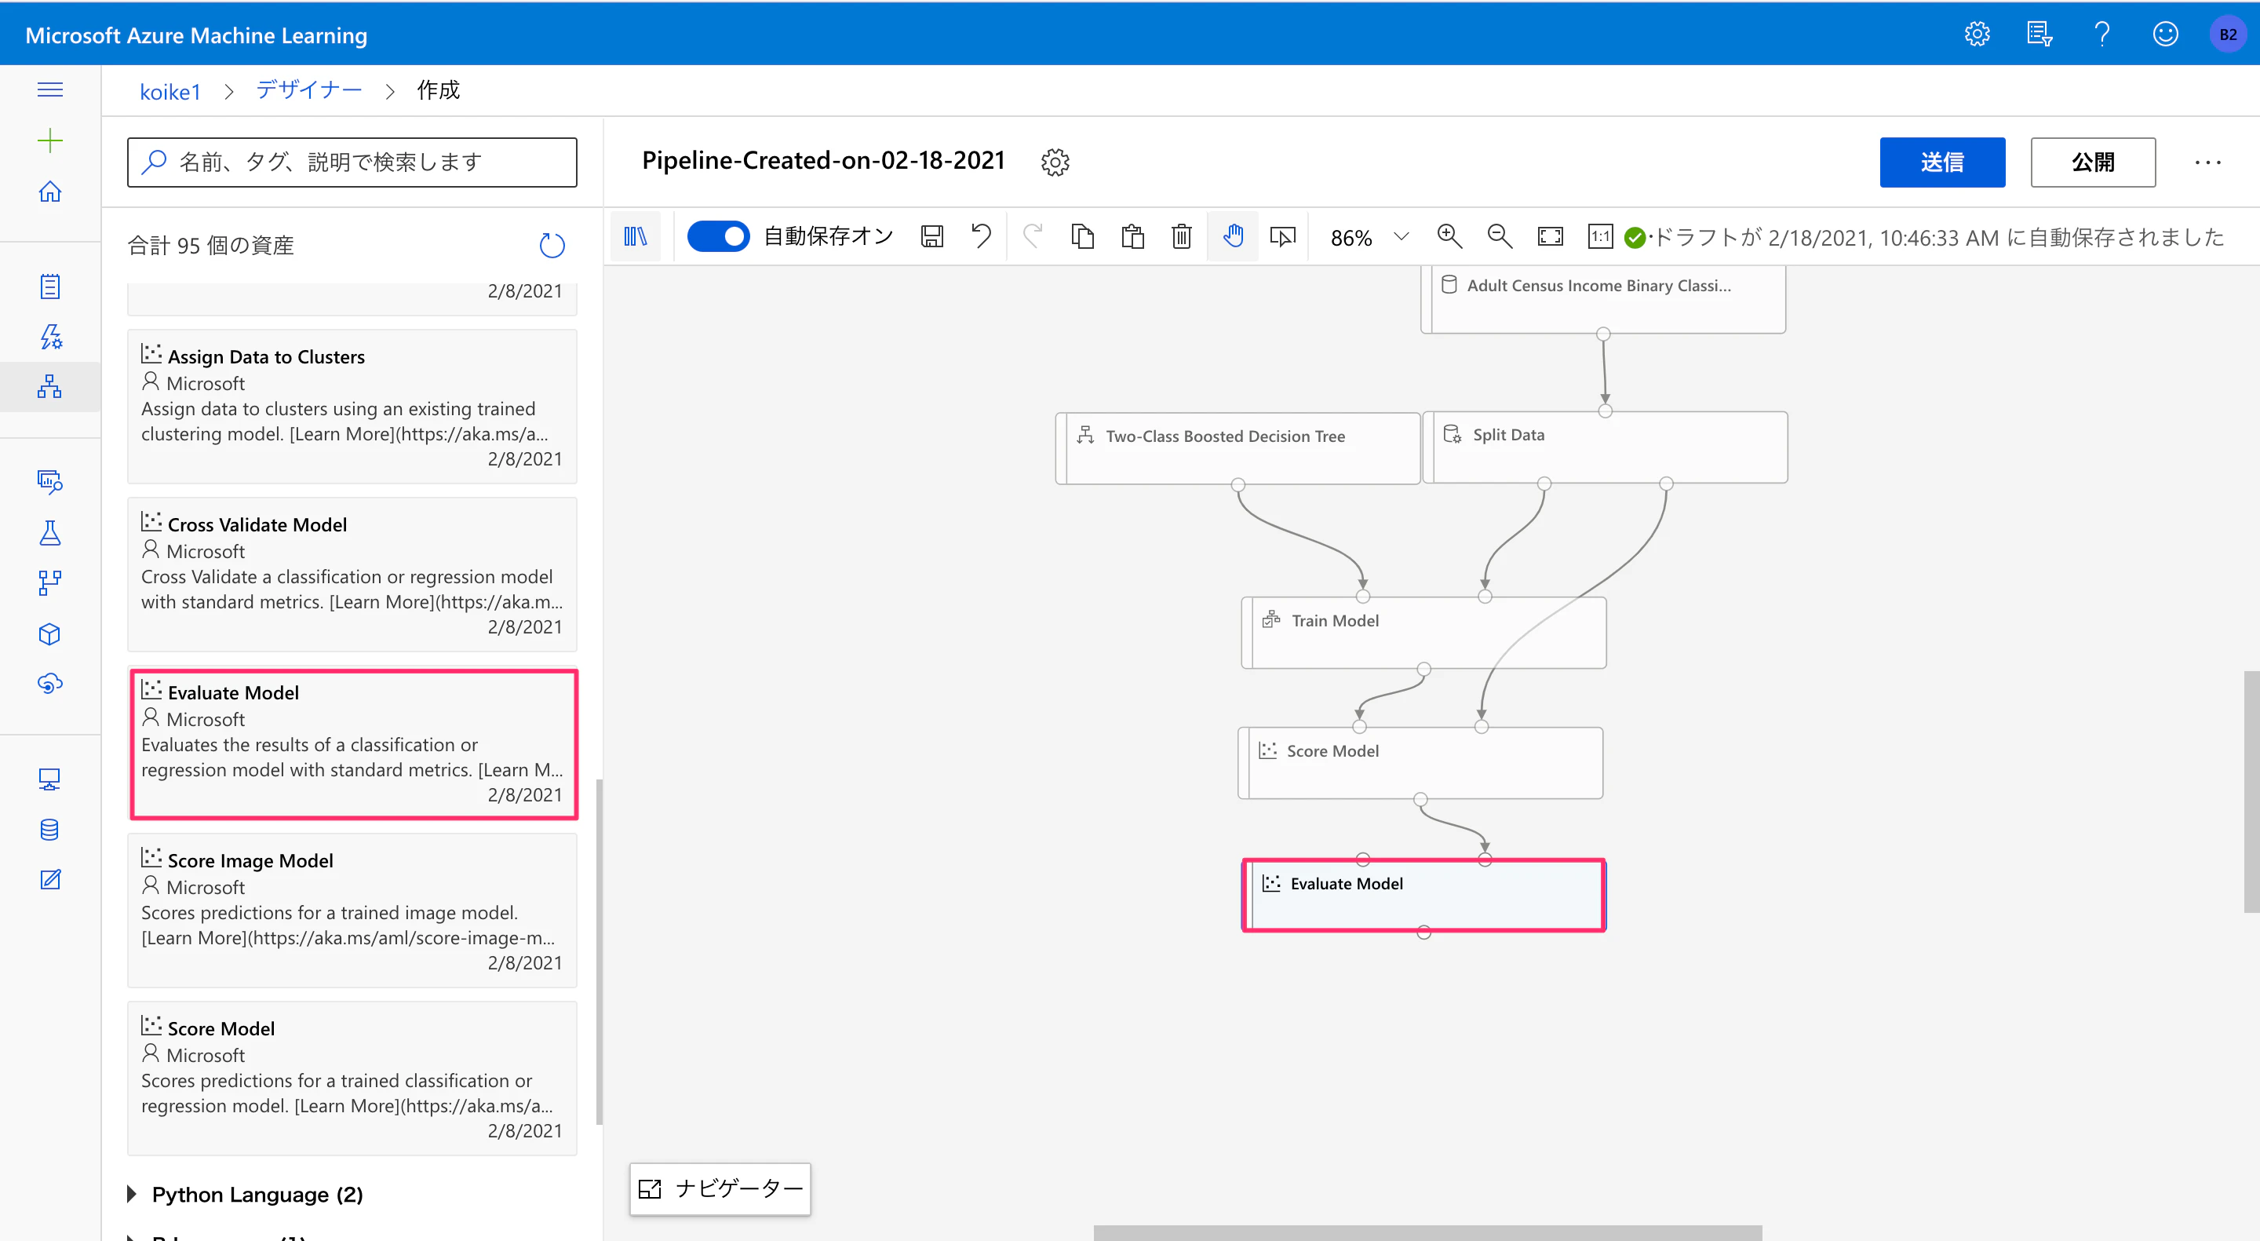Open the top bar settings gear

coord(1977,35)
